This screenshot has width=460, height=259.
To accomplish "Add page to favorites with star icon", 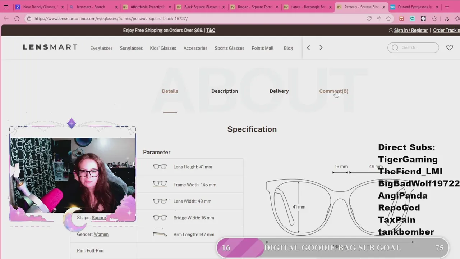I will pyautogui.click(x=388, y=18).
